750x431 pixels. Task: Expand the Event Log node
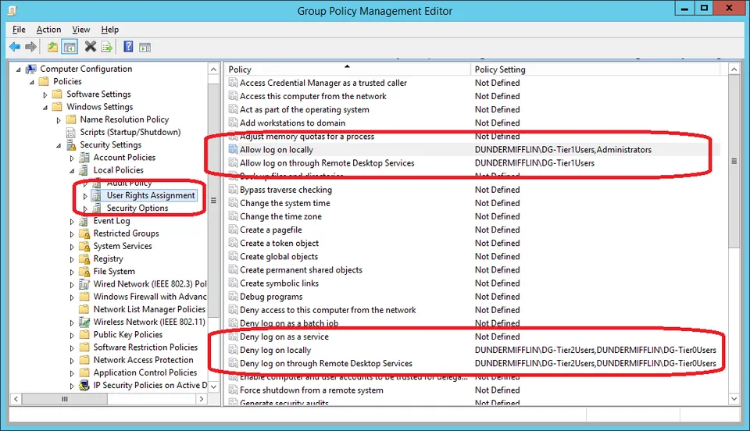click(x=72, y=222)
